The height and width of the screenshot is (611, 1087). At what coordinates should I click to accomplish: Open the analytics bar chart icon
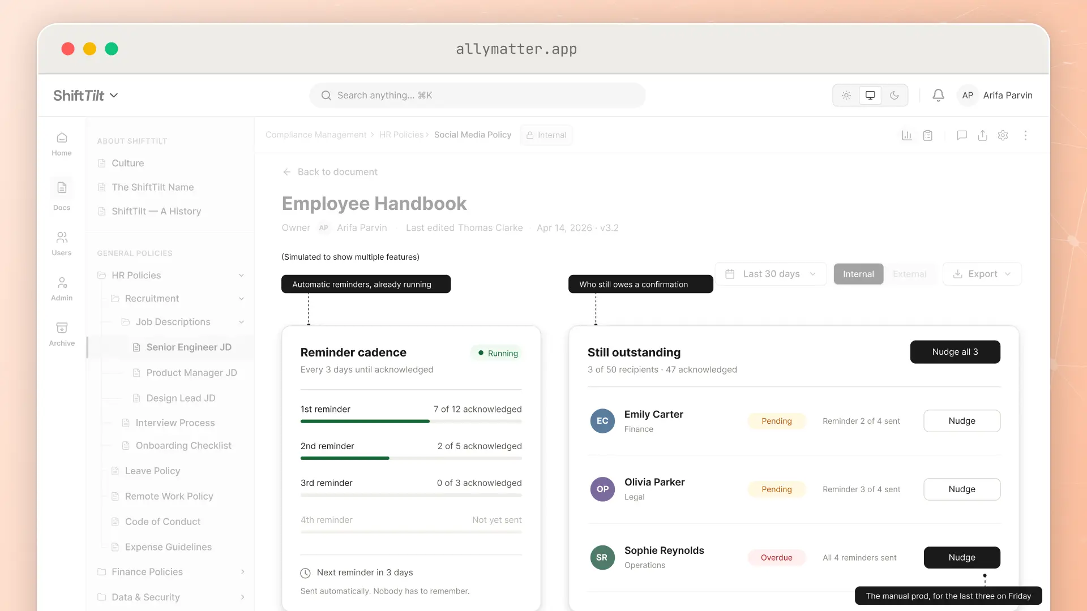[907, 135]
